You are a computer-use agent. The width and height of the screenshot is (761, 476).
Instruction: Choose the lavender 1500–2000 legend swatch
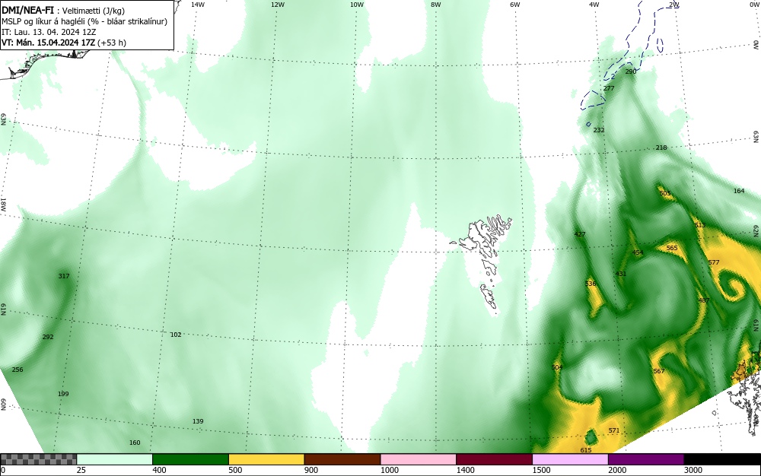coord(570,459)
